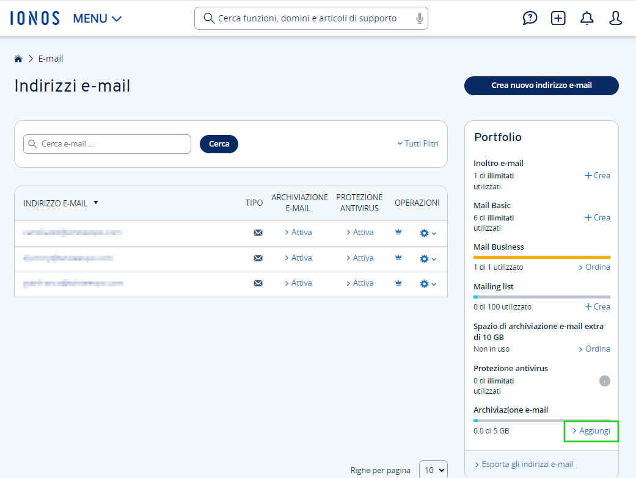Click the OPERAZIONI column header
This screenshot has height=478, width=636.
pyautogui.click(x=417, y=203)
